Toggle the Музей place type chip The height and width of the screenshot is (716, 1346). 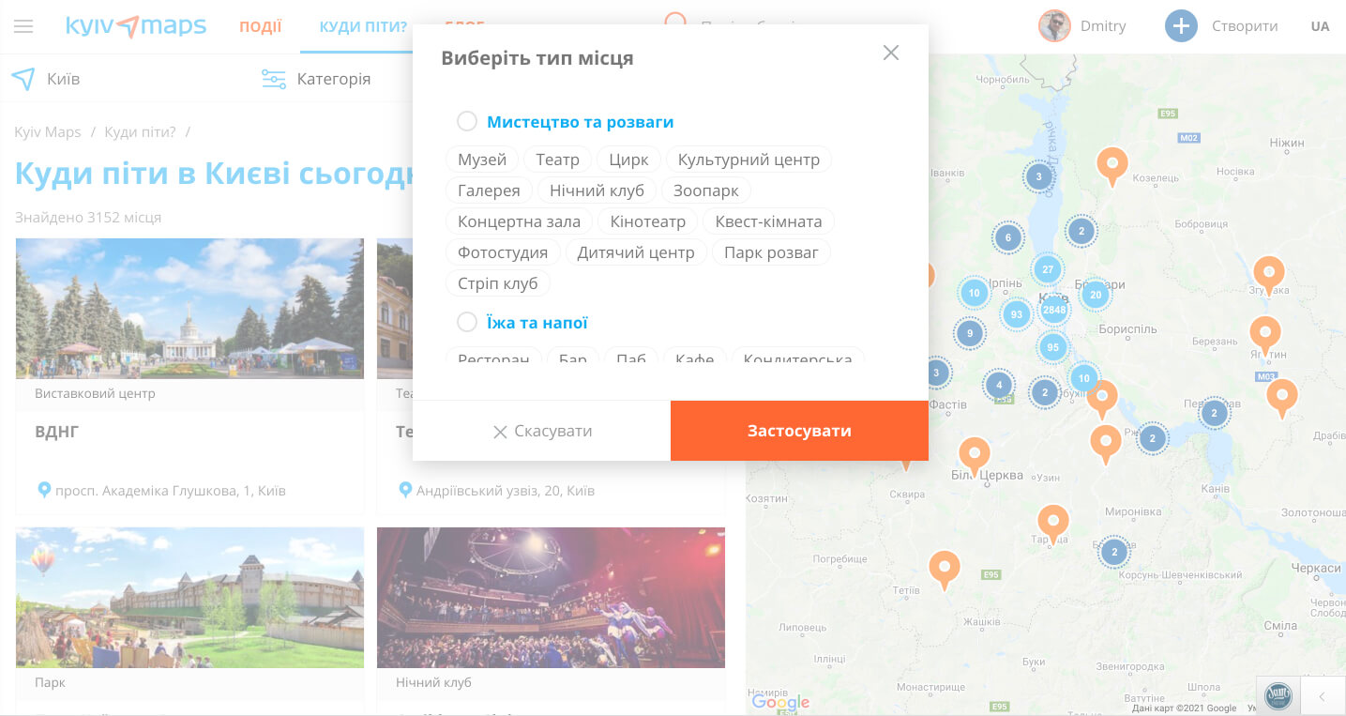(482, 160)
